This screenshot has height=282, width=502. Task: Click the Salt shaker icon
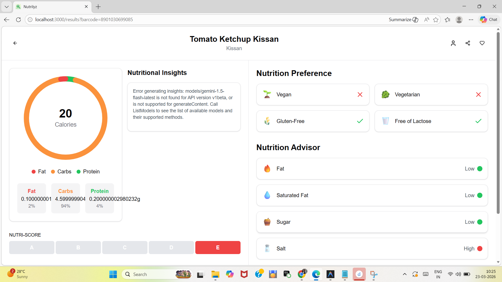tap(267, 248)
